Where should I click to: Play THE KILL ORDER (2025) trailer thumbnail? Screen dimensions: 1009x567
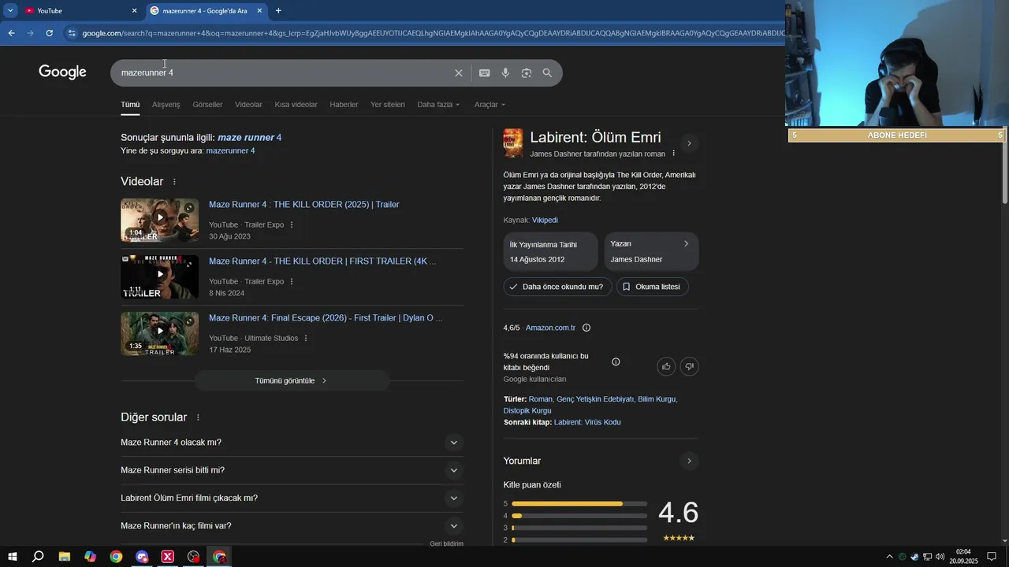[x=159, y=220]
